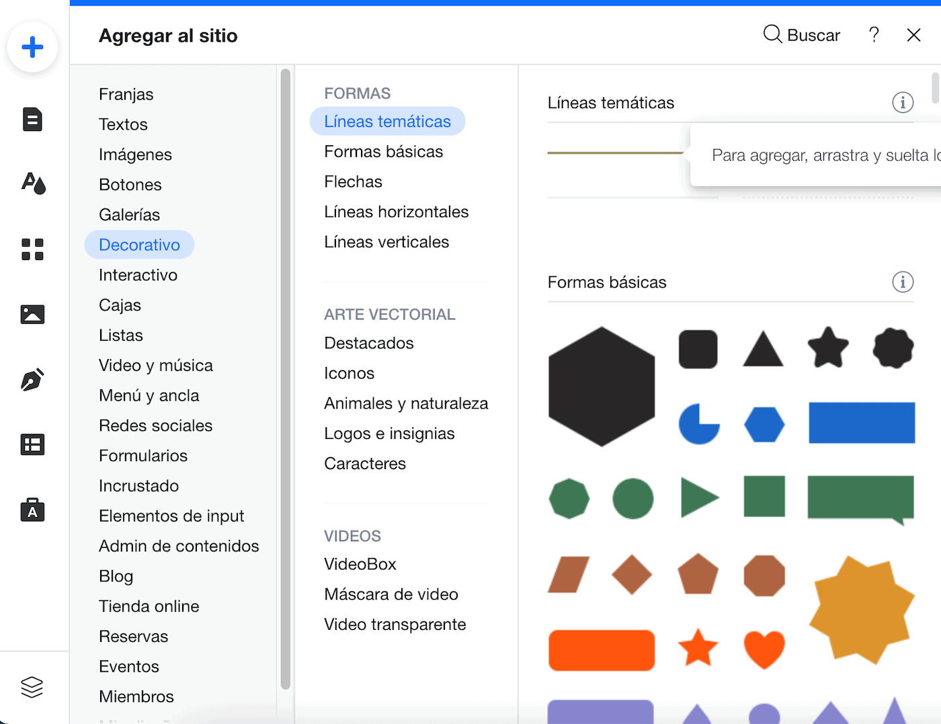Screen dimensions: 941x724
Task: Go to Iconos vector art
Action: [349, 373]
